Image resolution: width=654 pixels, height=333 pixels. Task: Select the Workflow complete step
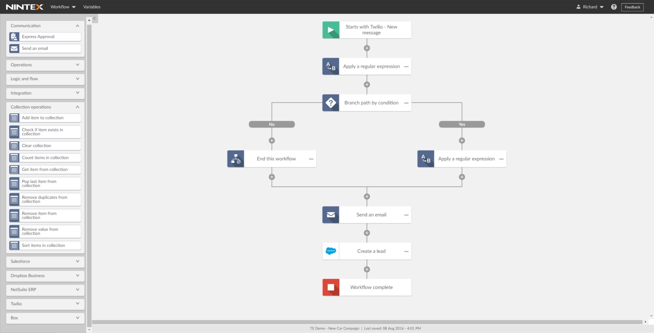[x=367, y=287]
